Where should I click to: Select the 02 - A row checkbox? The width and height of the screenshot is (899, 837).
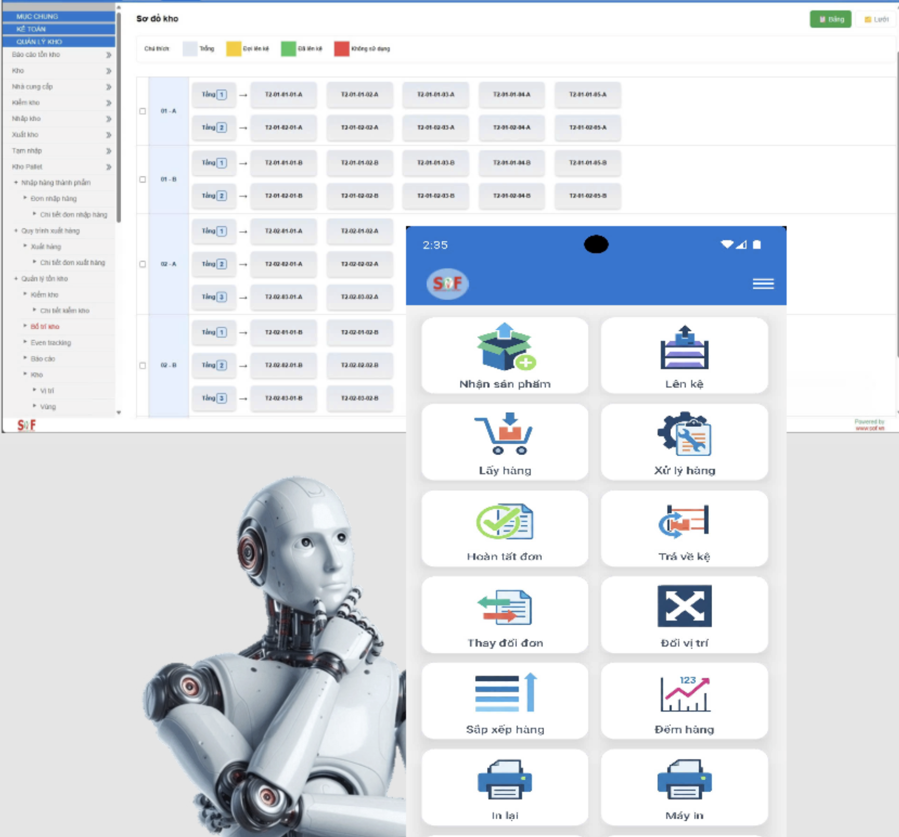[x=143, y=264]
